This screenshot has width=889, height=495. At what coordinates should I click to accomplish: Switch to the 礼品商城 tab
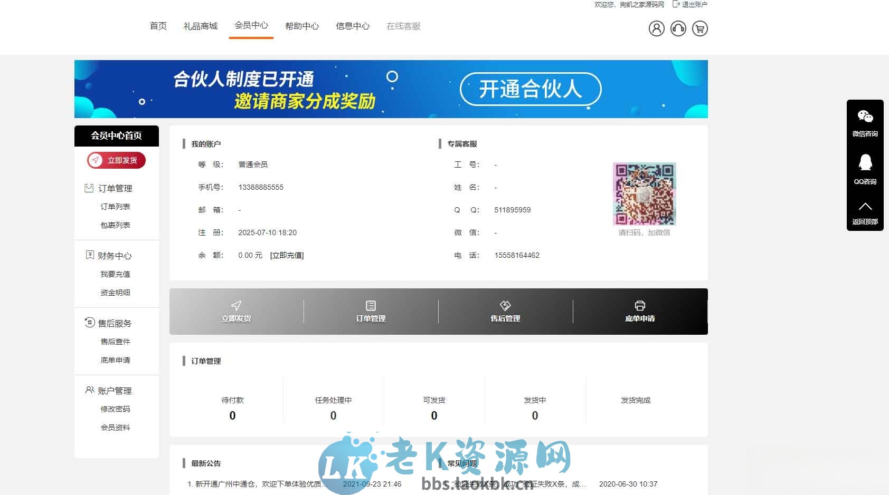click(x=200, y=25)
